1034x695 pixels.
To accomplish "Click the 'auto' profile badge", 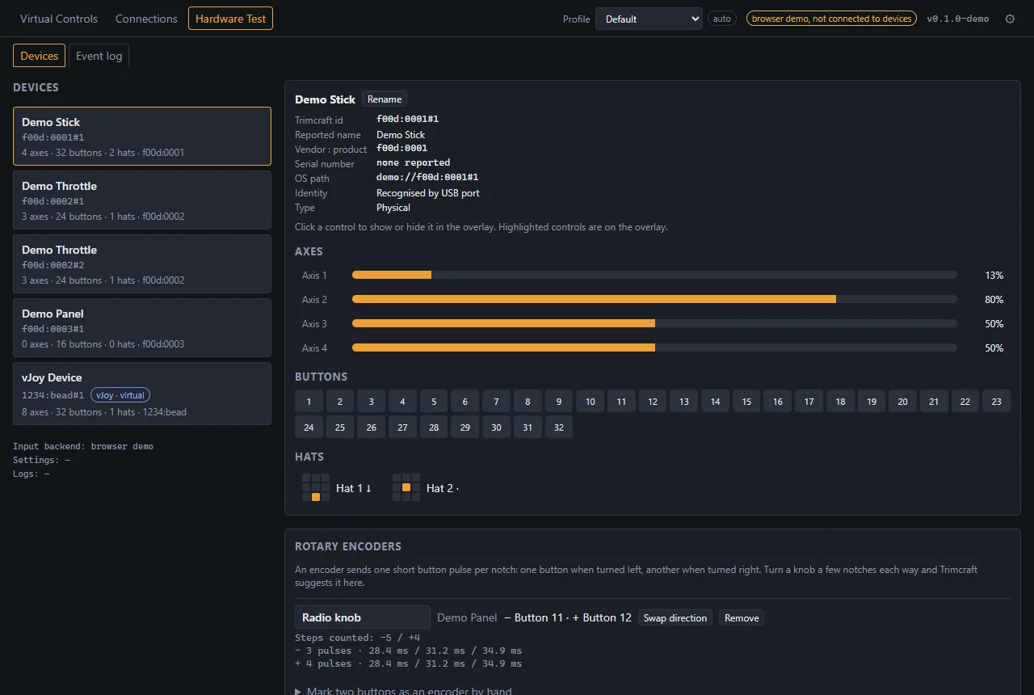I will coord(722,19).
